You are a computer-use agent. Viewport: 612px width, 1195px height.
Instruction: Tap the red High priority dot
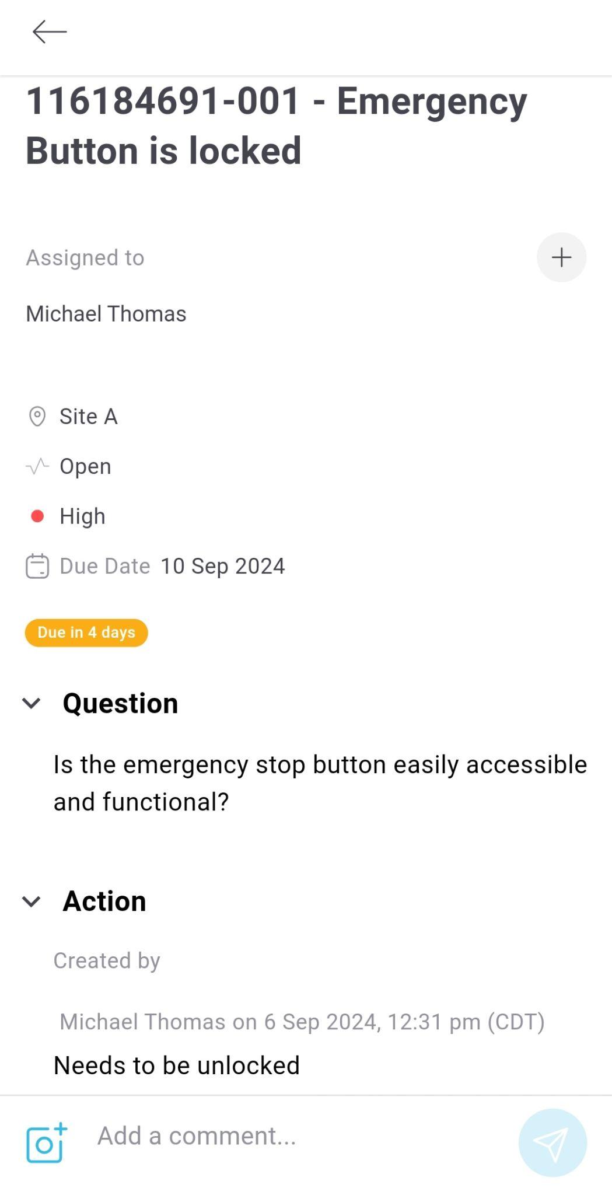pyautogui.click(x=37, y=516)
